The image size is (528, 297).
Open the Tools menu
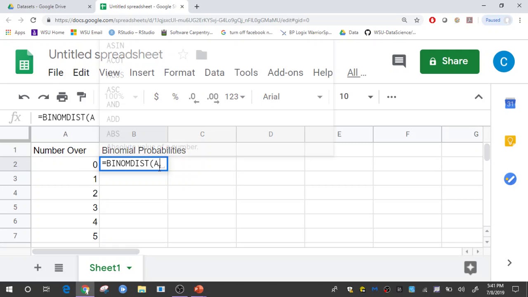point(246,73)
